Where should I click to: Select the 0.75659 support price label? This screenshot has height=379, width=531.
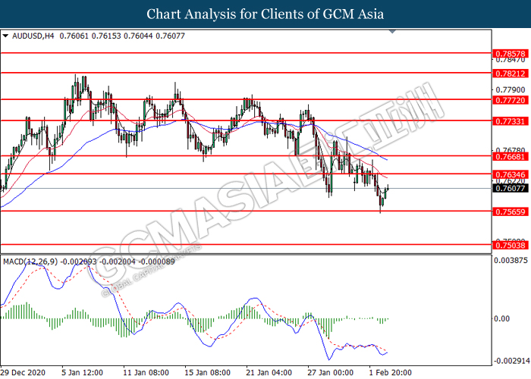511,211
